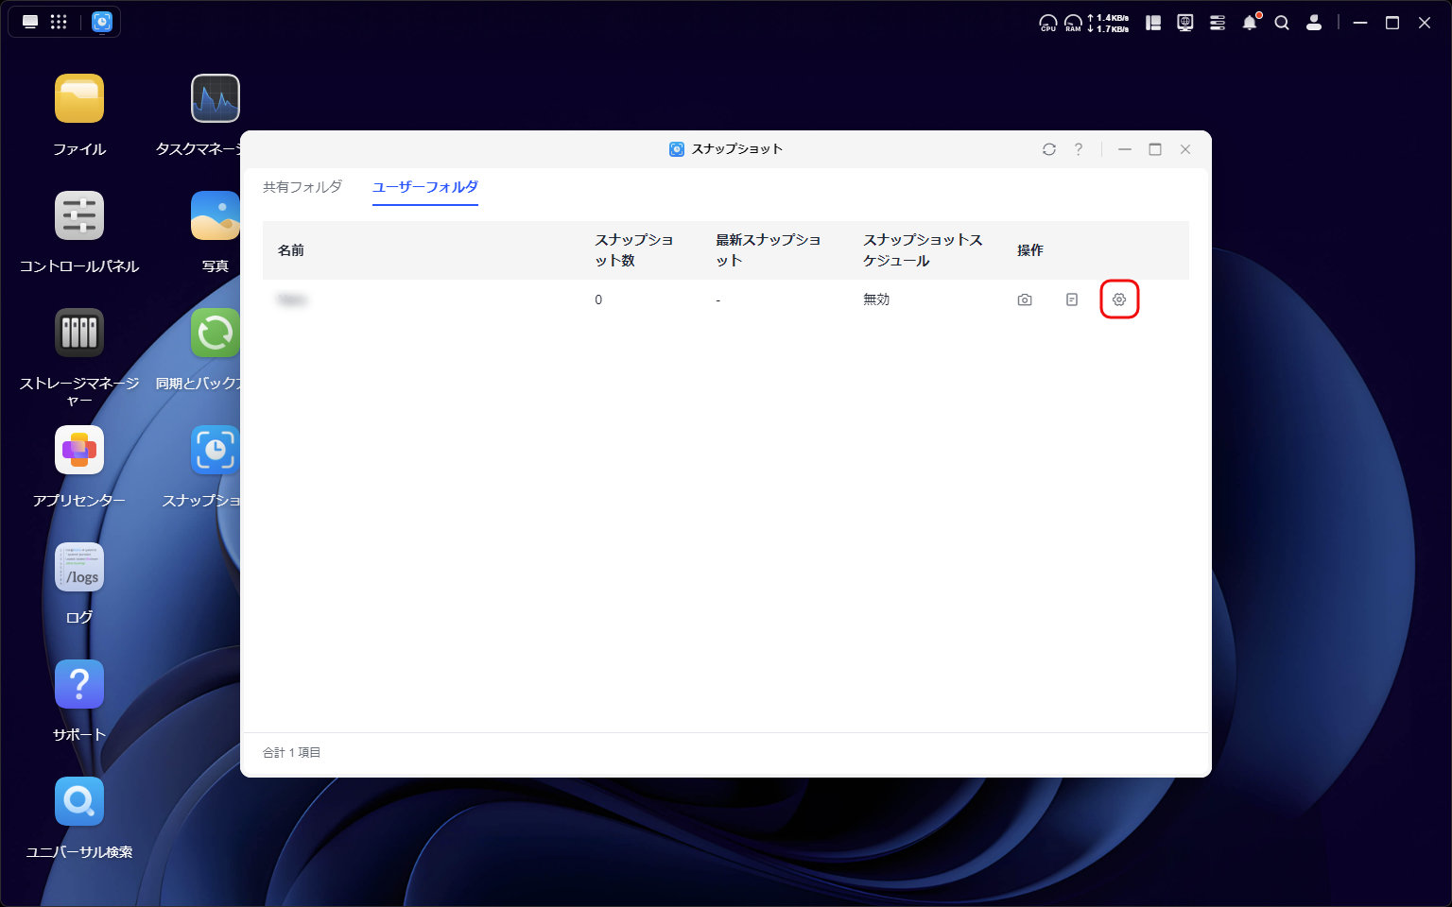The image size is (1452, 907).
Task: Switch to the 共有フォルダ tab
Action: click(x=302, y=187)
